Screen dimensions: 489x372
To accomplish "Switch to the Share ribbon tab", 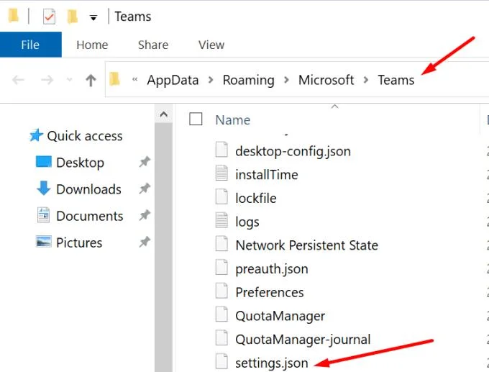I will (x=153, y=45).
